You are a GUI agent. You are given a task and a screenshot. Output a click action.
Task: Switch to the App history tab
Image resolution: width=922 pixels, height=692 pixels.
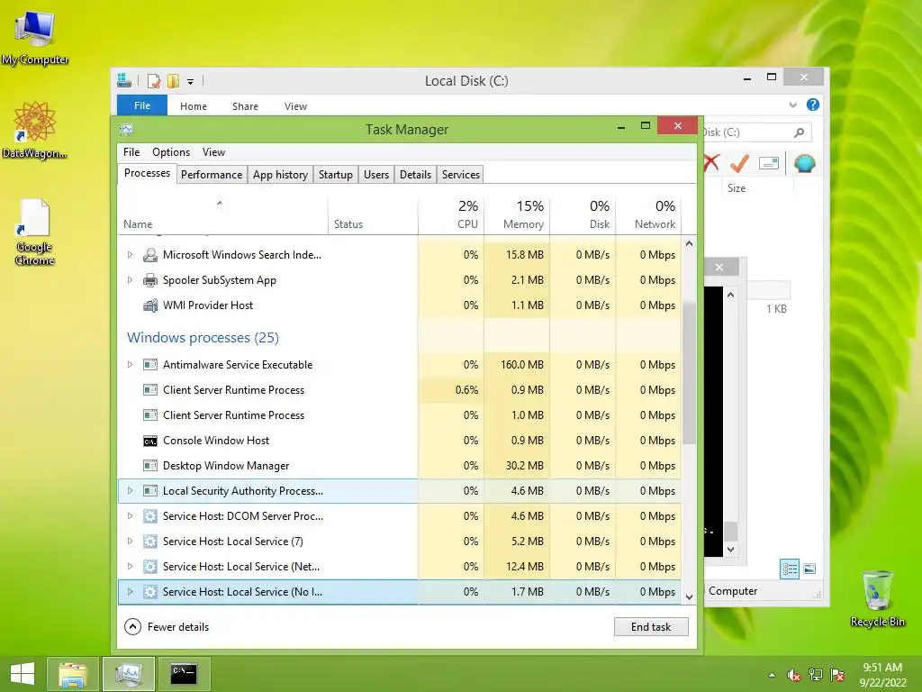281,175
